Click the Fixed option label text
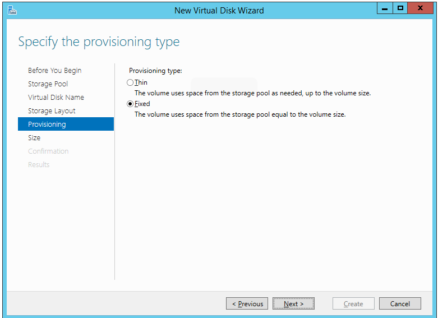The width and height of the screenshot is (438, 318). [142, 104]
